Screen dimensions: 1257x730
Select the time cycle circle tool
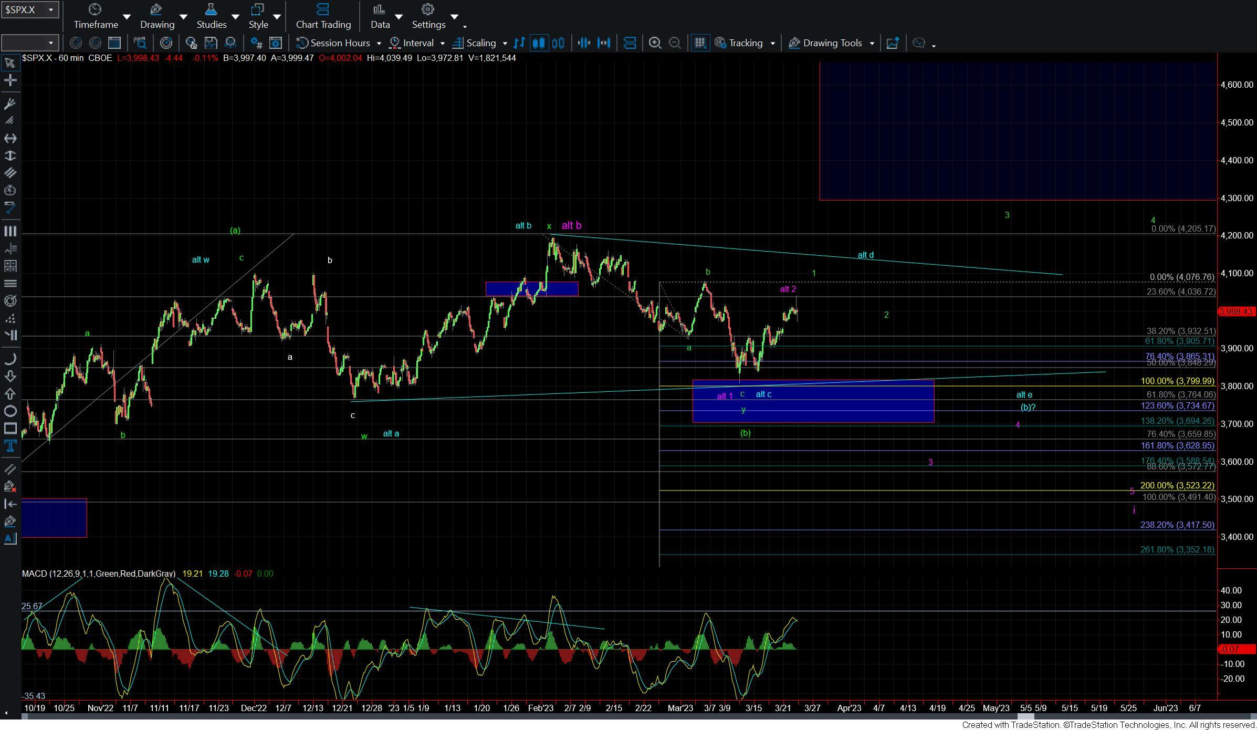[x=10, y=190]
